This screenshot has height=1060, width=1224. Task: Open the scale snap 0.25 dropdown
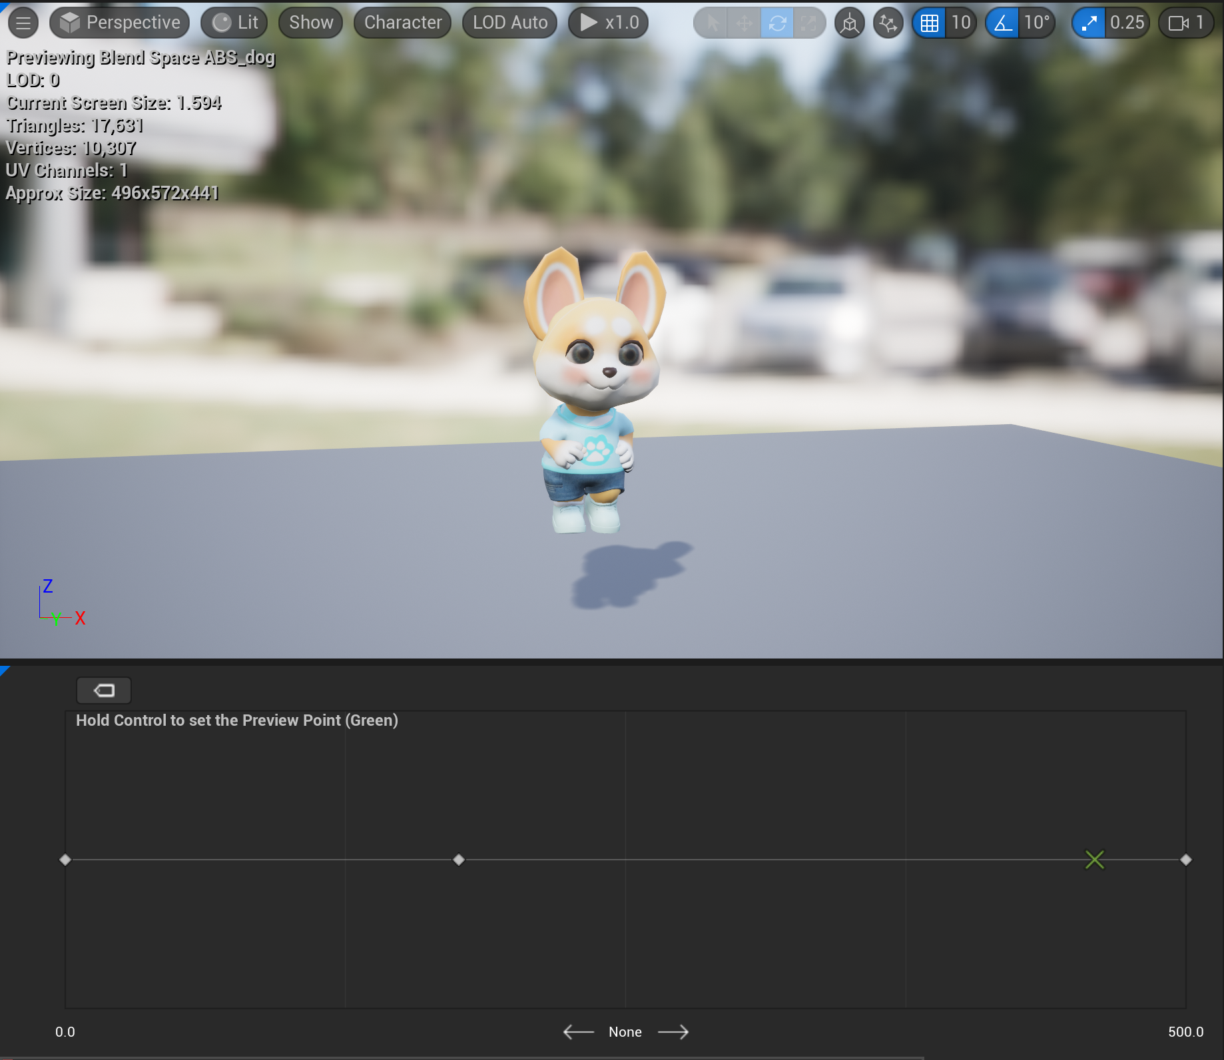tap(1127, 23)
